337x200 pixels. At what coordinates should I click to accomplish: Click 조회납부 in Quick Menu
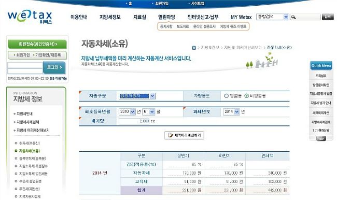[321, 76]
